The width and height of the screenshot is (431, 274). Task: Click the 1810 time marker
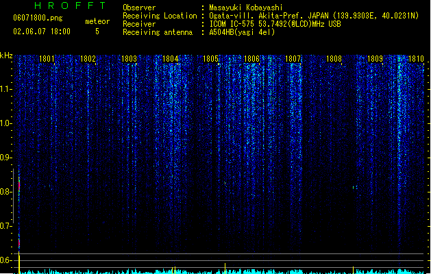pos(416,59)
